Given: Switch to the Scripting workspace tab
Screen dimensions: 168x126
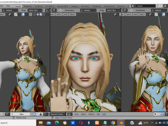Looking at the screenshot, I should pos(121,6).
